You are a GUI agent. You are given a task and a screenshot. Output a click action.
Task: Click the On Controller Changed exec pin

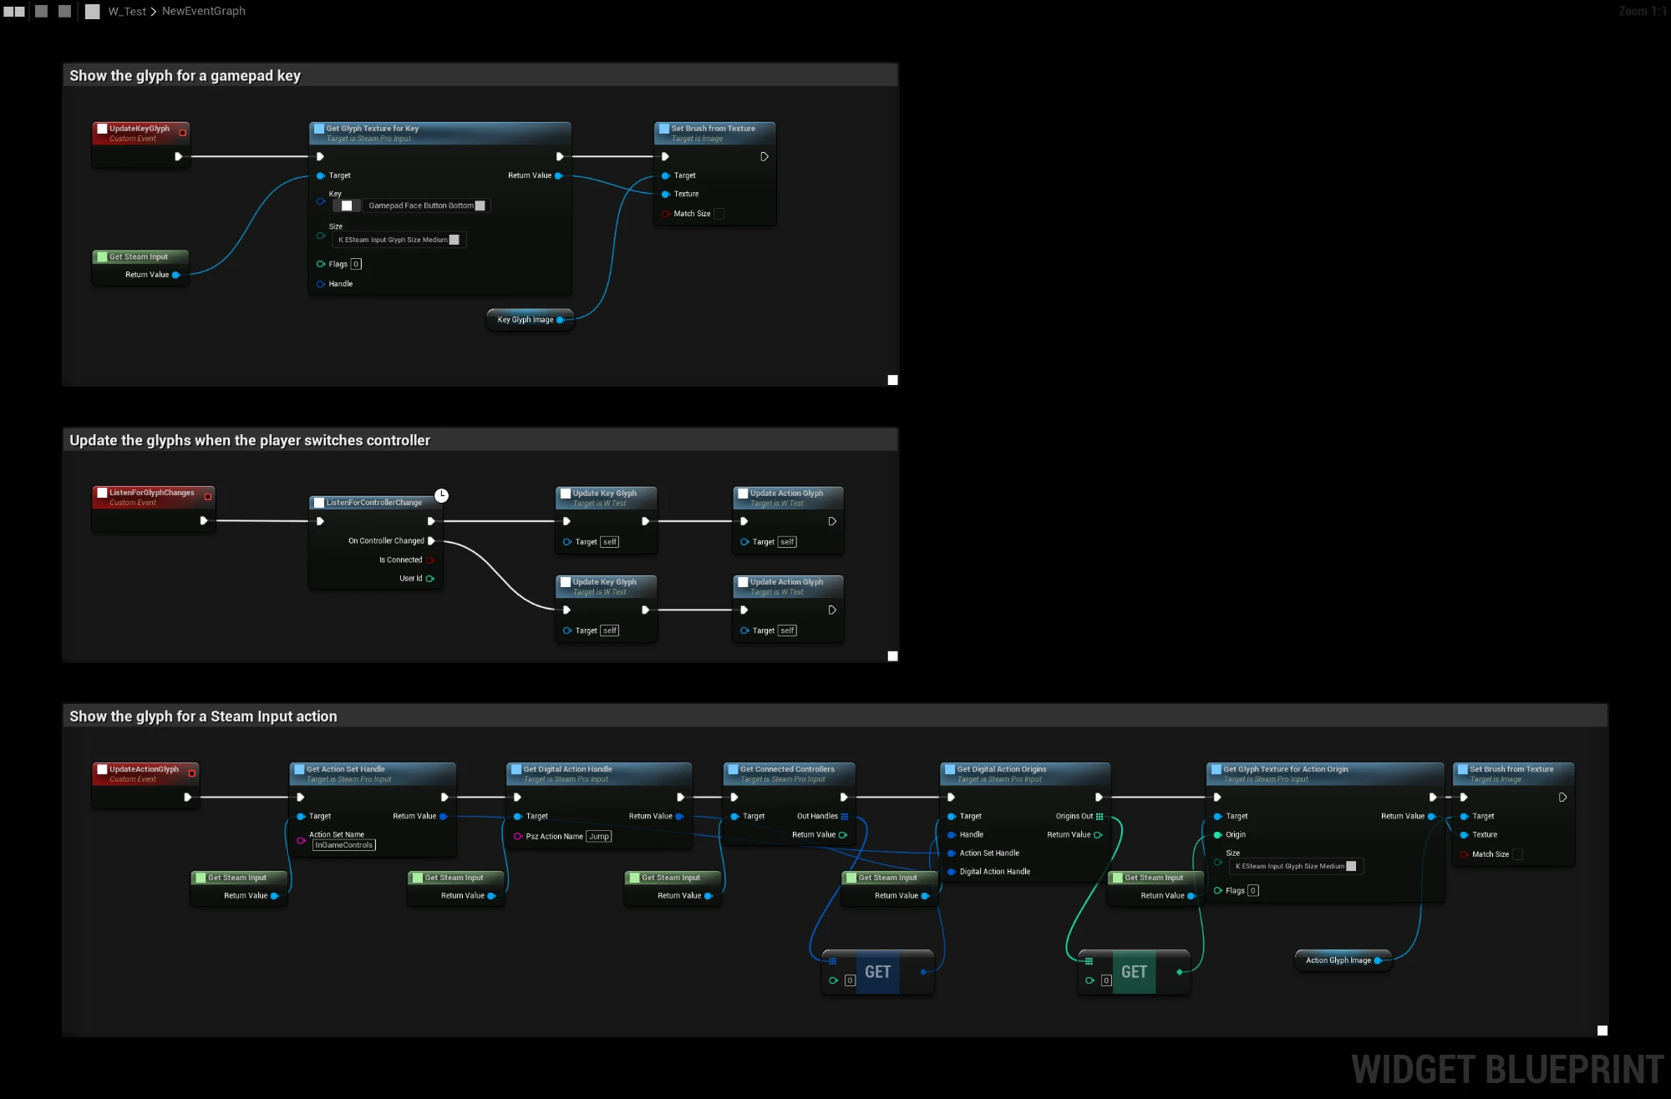(x=431, y=541)
